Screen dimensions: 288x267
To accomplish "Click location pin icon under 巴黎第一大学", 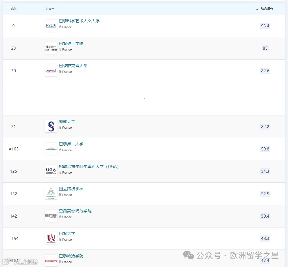I will [60, 150].
